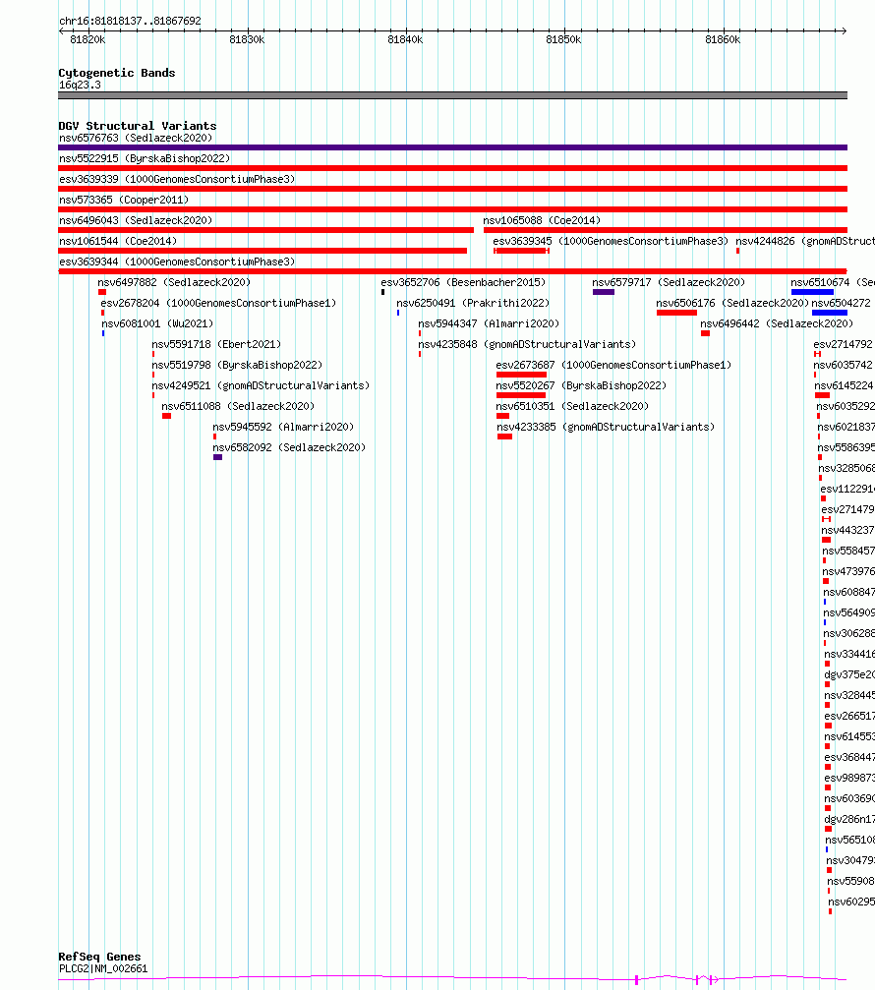Click the 81820k ruler position label
Screen dimensions: 875x990
(x=87, y=39)
